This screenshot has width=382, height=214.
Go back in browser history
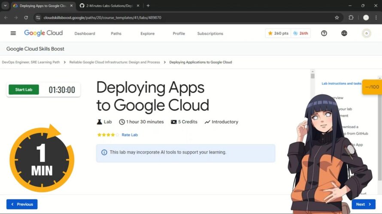[x=6, y=18]
